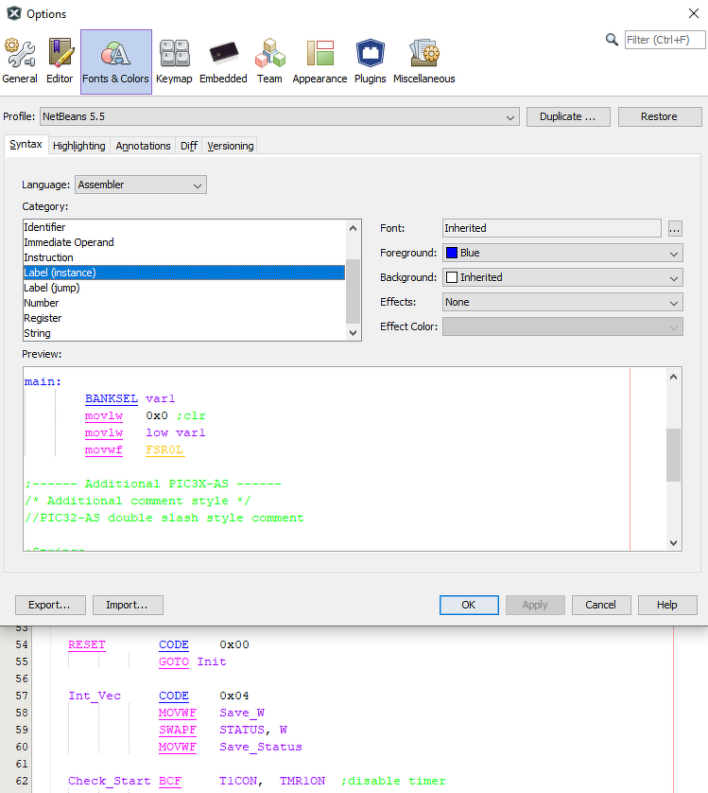Click GOTO instruction on editor line 55

tap(174, 661)
